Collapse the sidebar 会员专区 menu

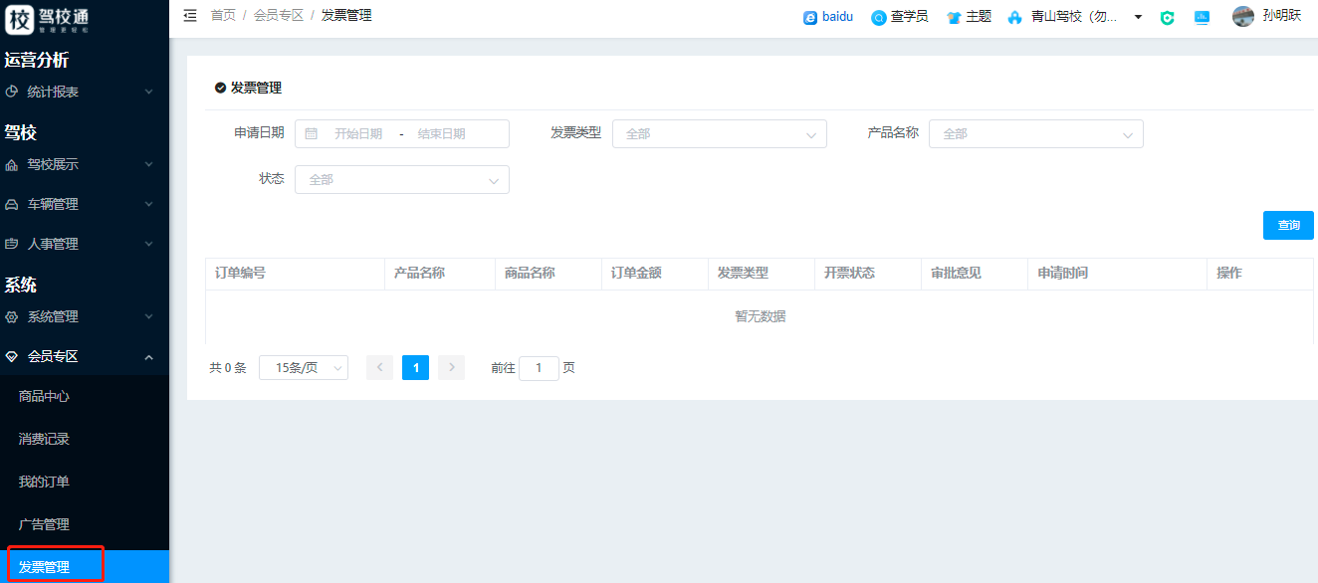click(x=85, y=356)
